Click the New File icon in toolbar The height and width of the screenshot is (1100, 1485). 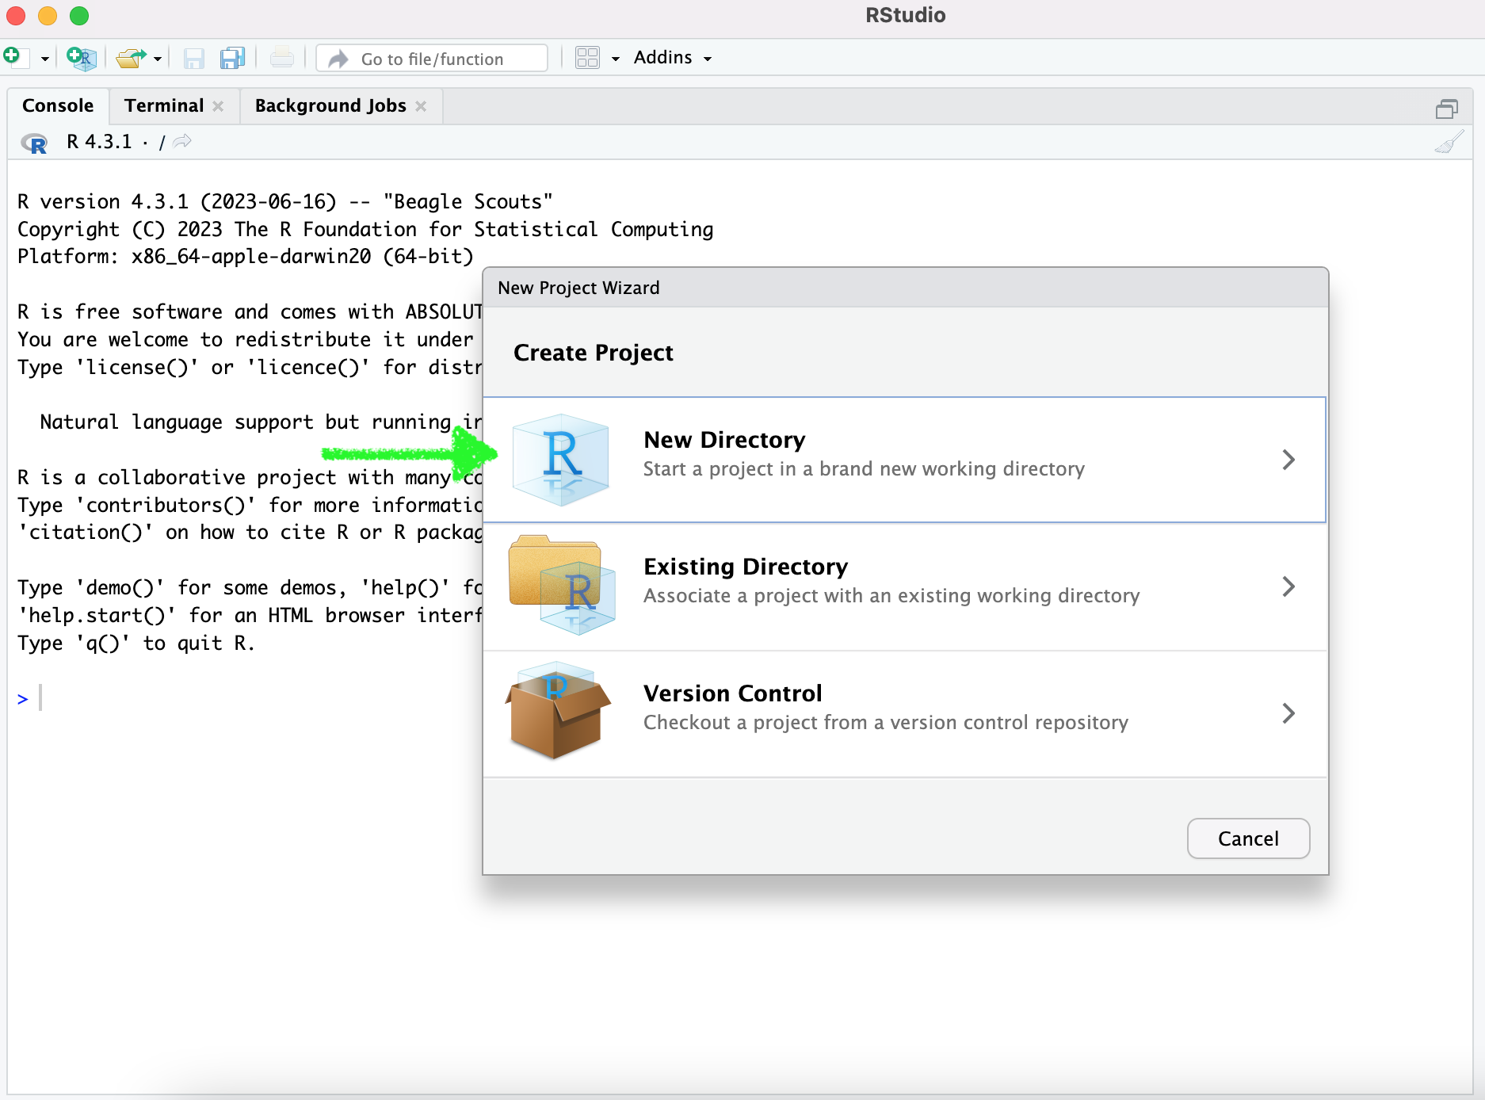[x=16, y=58]
